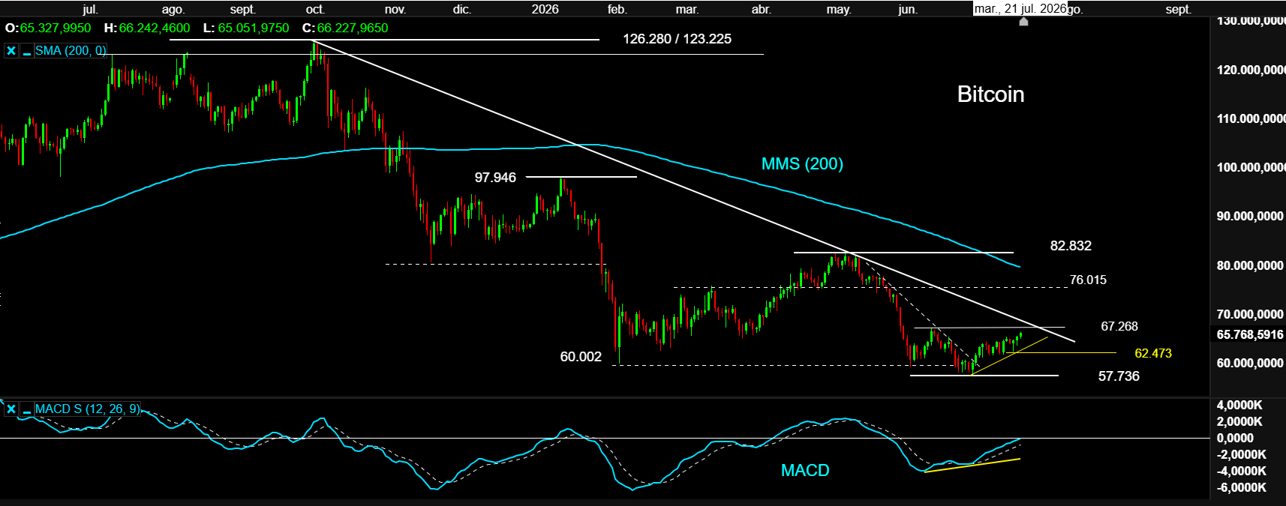Click the closing price value C:66.227,9650
This screenshot has width=1286, height=506.
coord(345,28)
